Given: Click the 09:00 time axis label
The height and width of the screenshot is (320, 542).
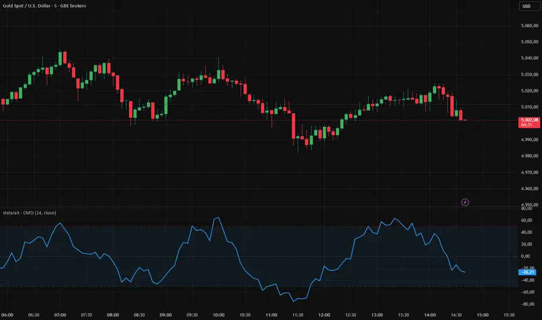Looking at the screenshot, I should pos(166,315).
